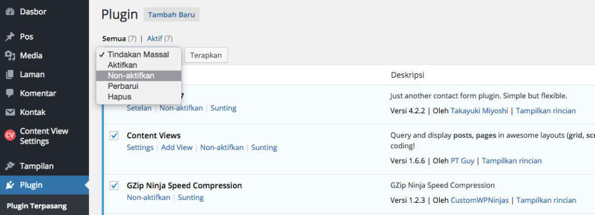Image resolution: width=595 pixels, height=215 pixels.
Task: Click Sunting link beside Setelan row
Action: coord(223,108)
